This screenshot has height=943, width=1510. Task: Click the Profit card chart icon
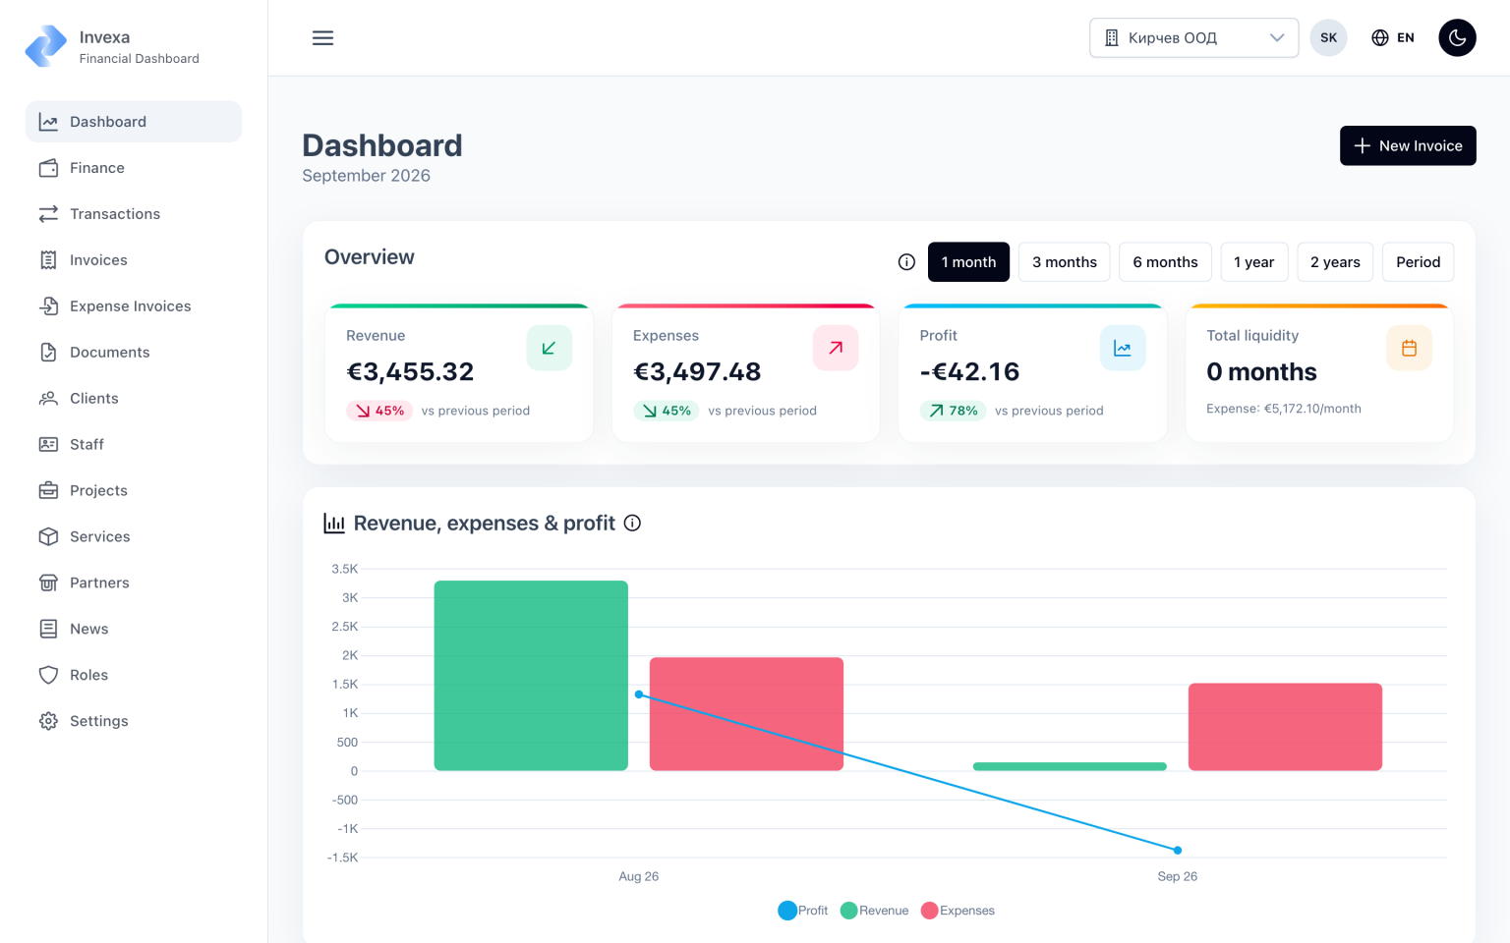pos(1123,348)
